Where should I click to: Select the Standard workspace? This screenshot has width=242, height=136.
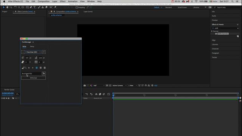click(168, 8)
